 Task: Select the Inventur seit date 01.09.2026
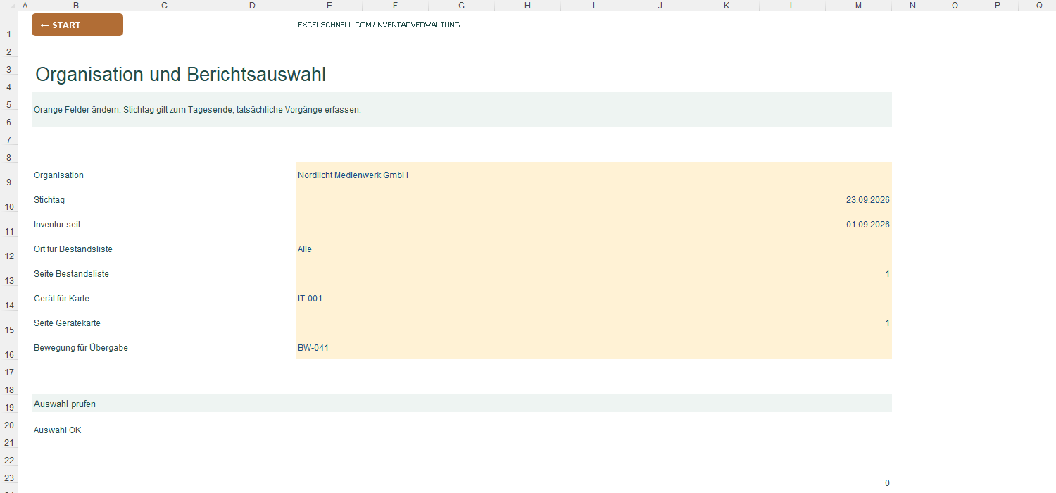pyautogui.click(x=593, y=224)
